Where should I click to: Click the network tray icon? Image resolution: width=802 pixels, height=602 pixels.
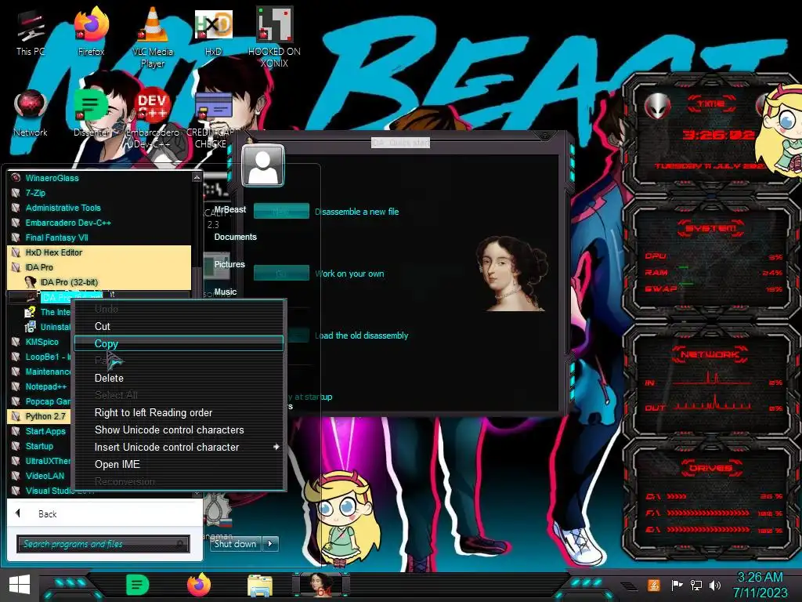click(695, 585)
